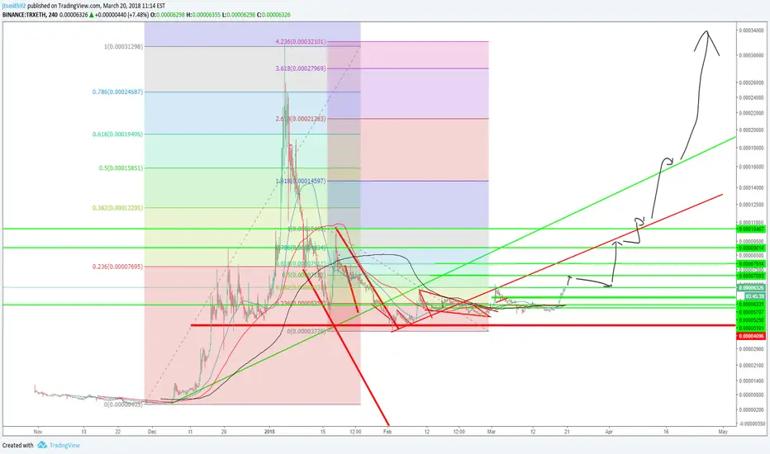770x454 pixels.
Task: Click the TradingView logo icon
Action: [x=42, y=445]
